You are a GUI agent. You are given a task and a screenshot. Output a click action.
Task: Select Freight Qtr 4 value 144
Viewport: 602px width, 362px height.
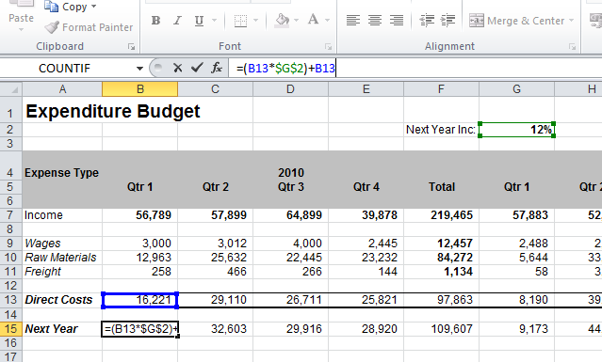pyautogui.click(x=366, y=272)
